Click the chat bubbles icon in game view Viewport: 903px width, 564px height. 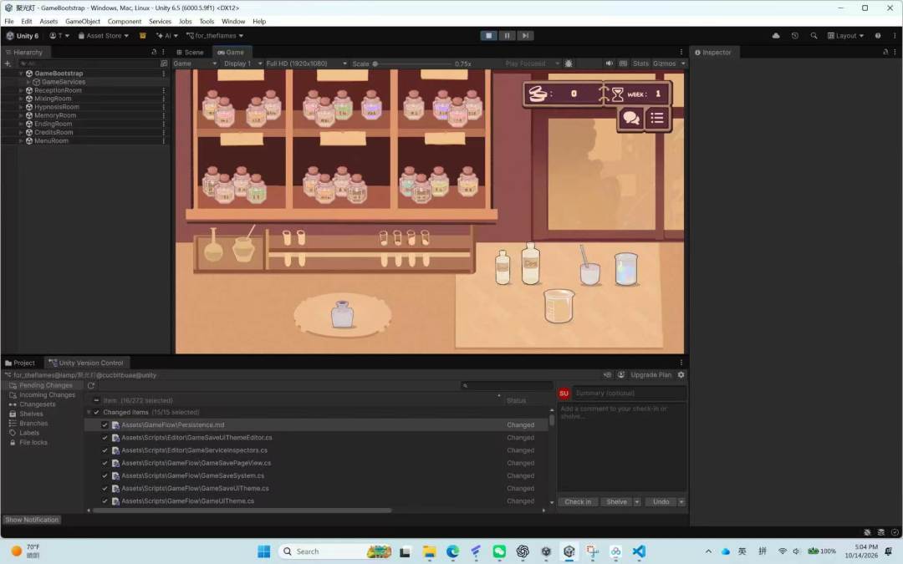(630, 119)
